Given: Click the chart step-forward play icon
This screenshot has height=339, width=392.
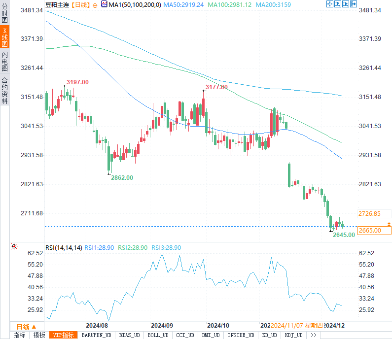Looking at the screenshot, I should [x=346, y=4].
